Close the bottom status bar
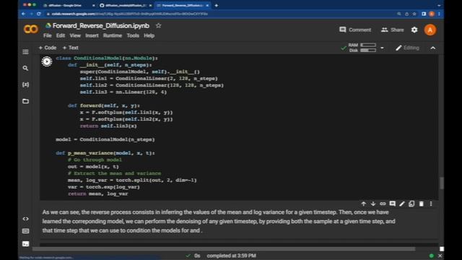Screen dimensions: 462x260 coord(440,256)
